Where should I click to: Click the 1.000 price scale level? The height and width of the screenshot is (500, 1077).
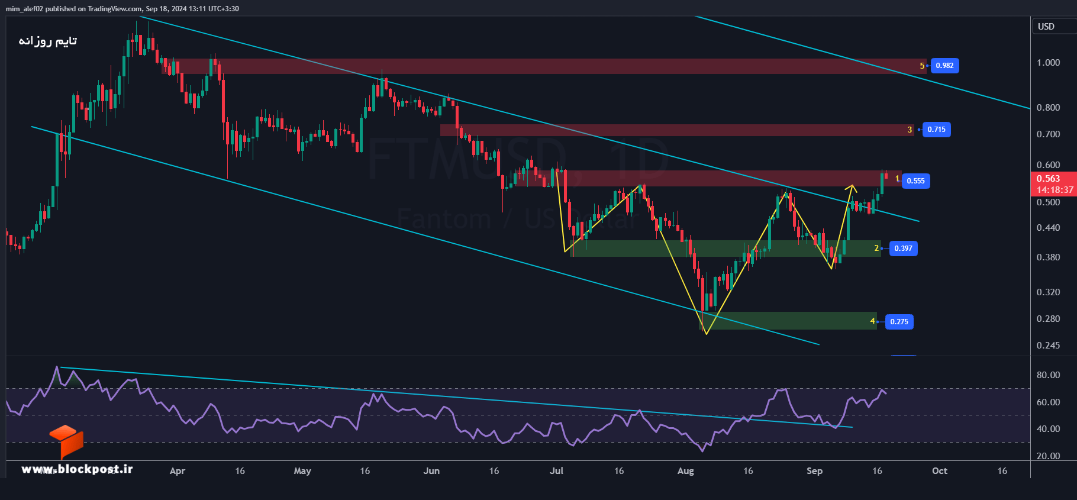(x=1048, y=63)
